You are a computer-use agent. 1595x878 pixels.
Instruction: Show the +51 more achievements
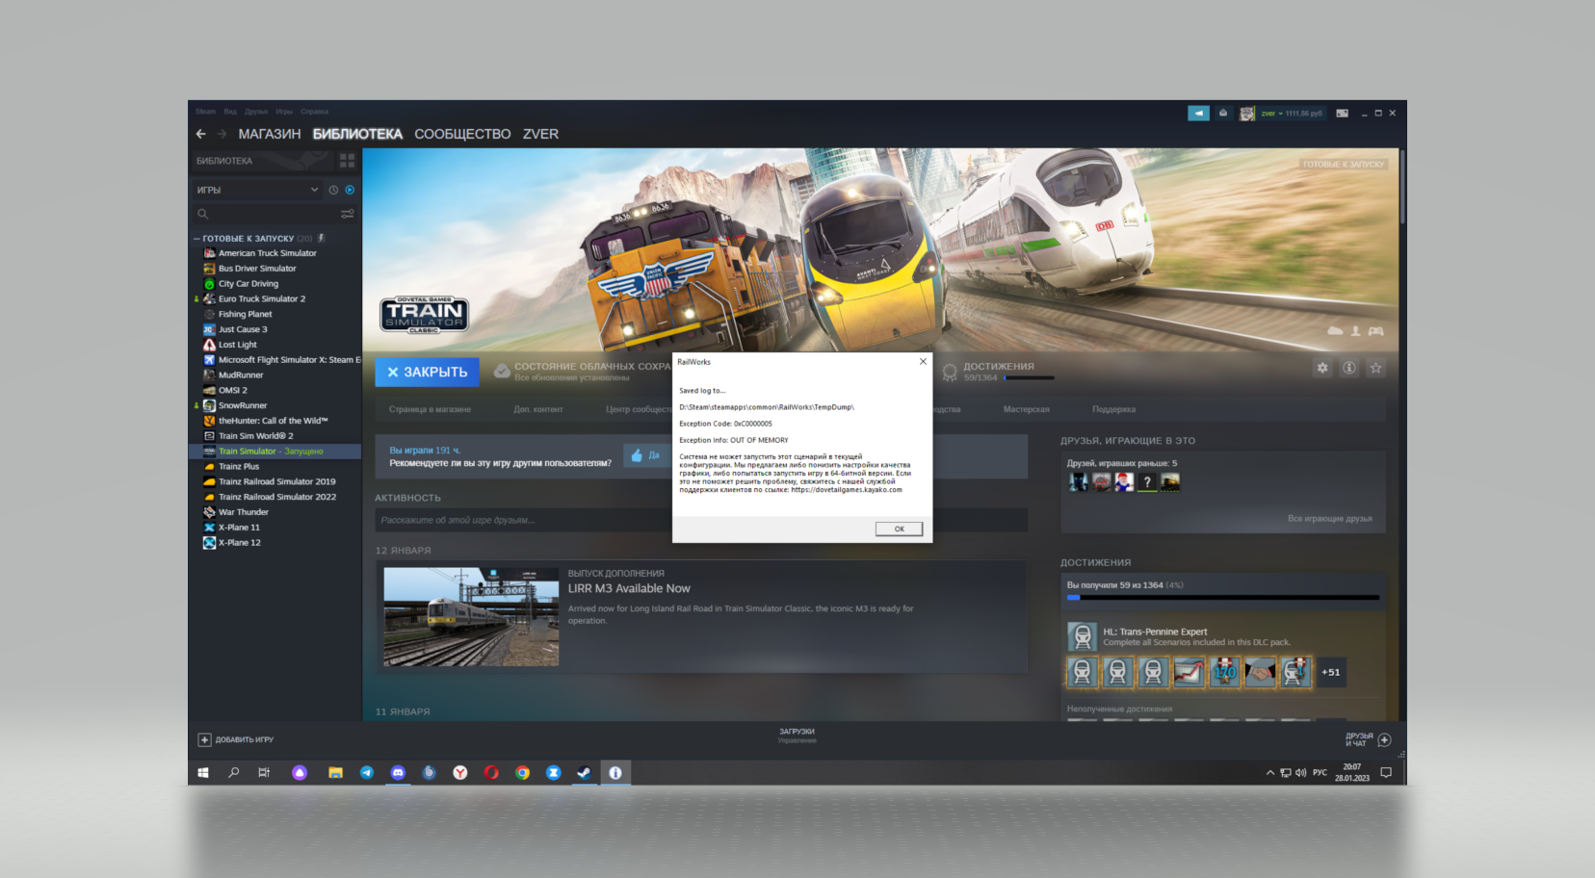1330,672
